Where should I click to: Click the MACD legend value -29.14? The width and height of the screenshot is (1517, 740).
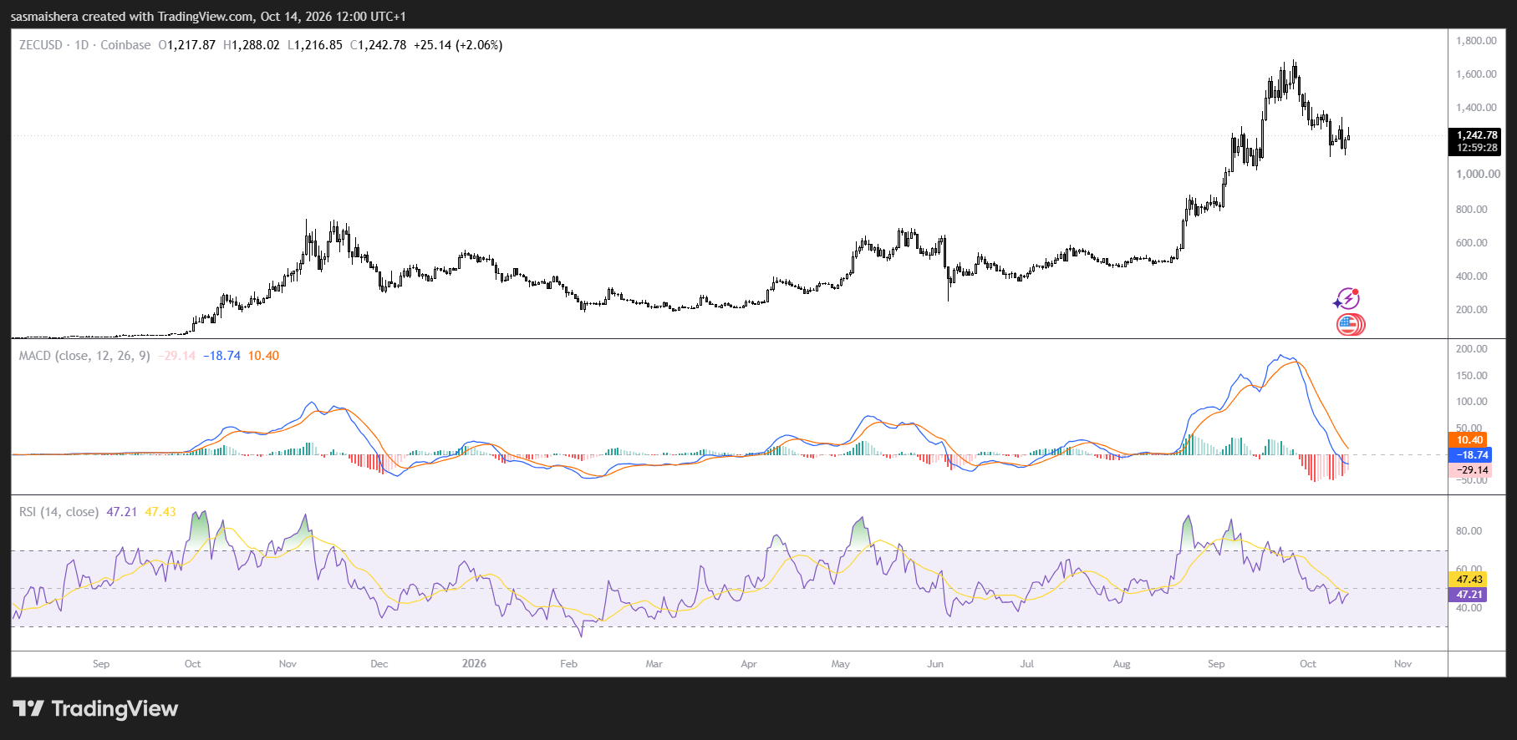pos(176,356)
